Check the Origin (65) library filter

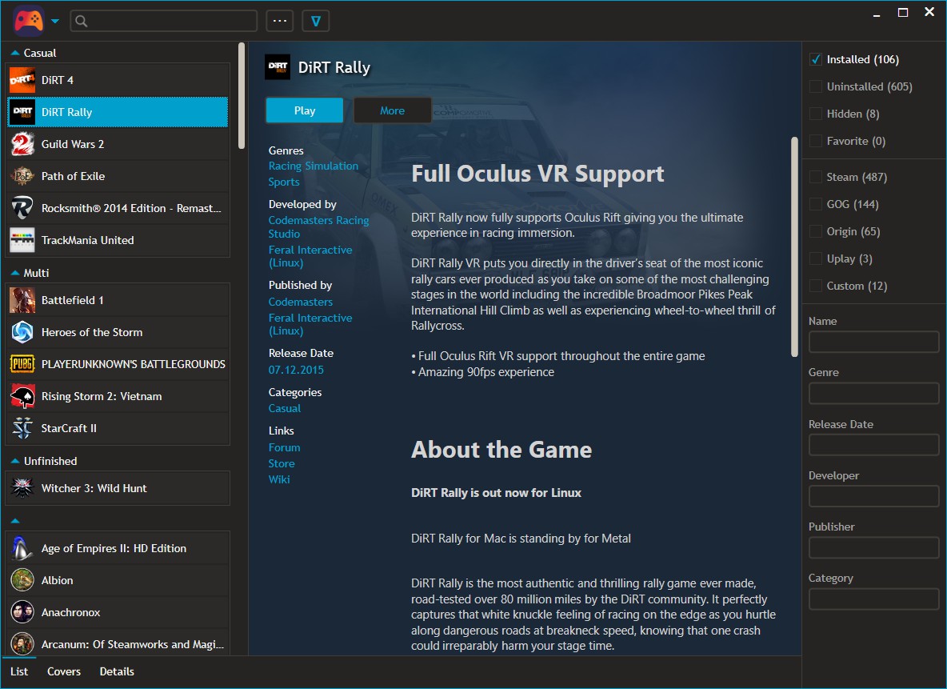click(x=815, y=231)
